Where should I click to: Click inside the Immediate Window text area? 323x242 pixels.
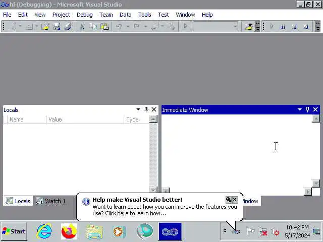pyautogui.click(x=237, y=151)
